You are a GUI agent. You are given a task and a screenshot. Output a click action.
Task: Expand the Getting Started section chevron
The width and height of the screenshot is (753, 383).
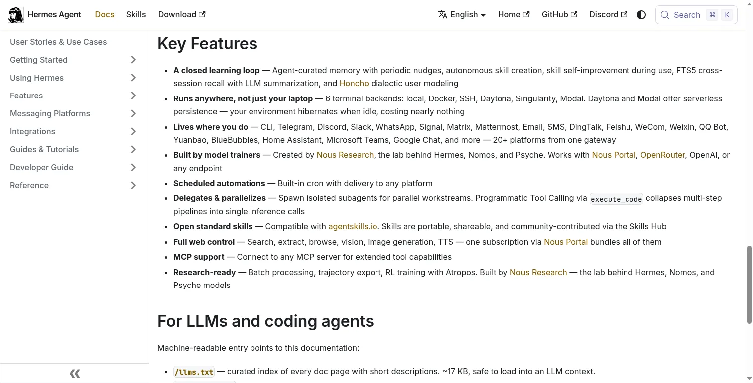click(133, 60)
